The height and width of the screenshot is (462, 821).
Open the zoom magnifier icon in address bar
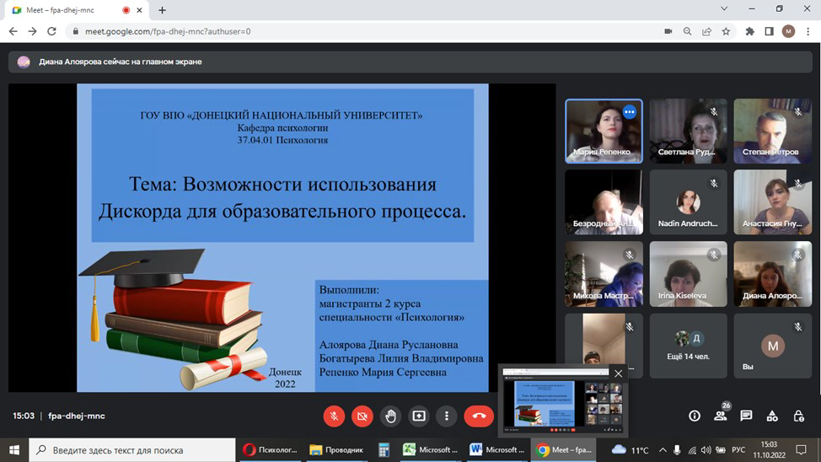[688, 31]
